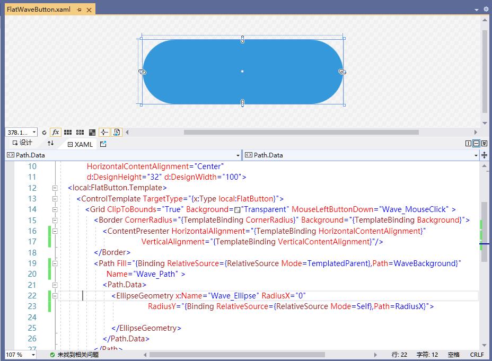492x361 pixels.
Task: Open the document list dropdown arrow
Action: click(x=477, y=10)
